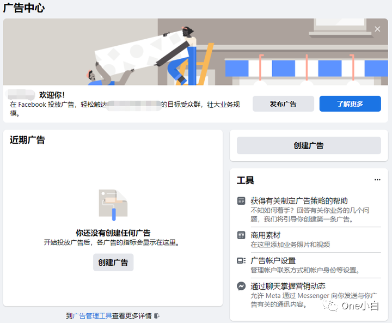Click the icon beside 广告帐户设置

(x=241, y=261)
